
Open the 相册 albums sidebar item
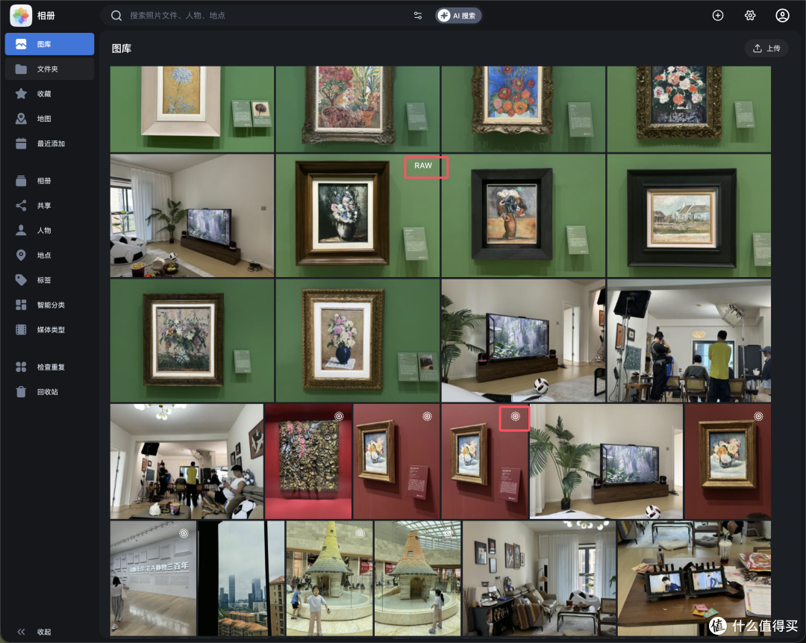pyautogui.click(x=49, y=181)
